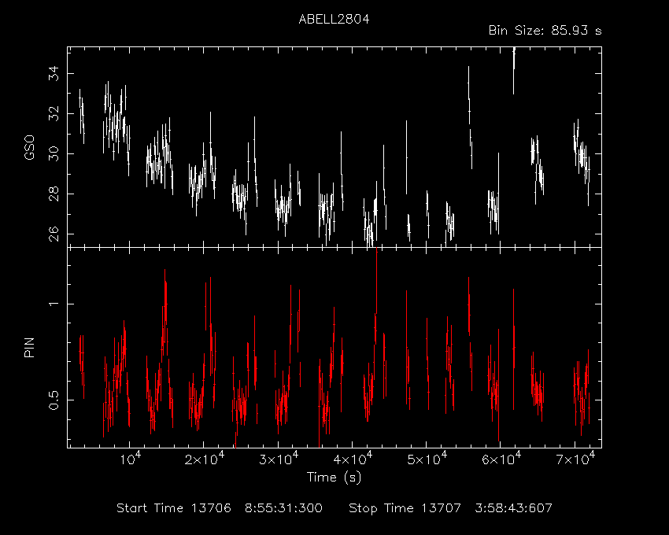Click the PIN y-axis label
669x535 pixels.
tap(29, 347)
